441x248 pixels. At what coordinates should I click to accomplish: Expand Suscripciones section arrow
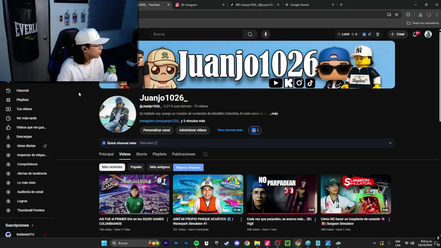coord(32,225)
